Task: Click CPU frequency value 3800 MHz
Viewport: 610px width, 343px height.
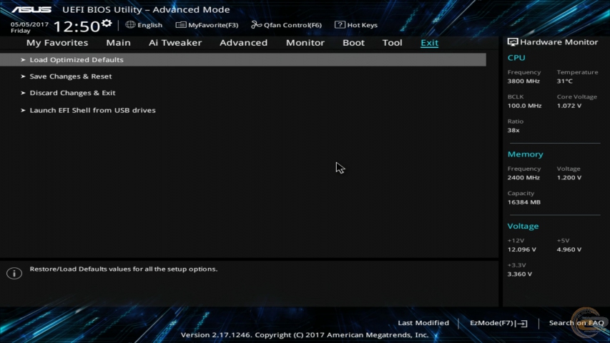Action: pyautogui.click(x=523, y=81)
